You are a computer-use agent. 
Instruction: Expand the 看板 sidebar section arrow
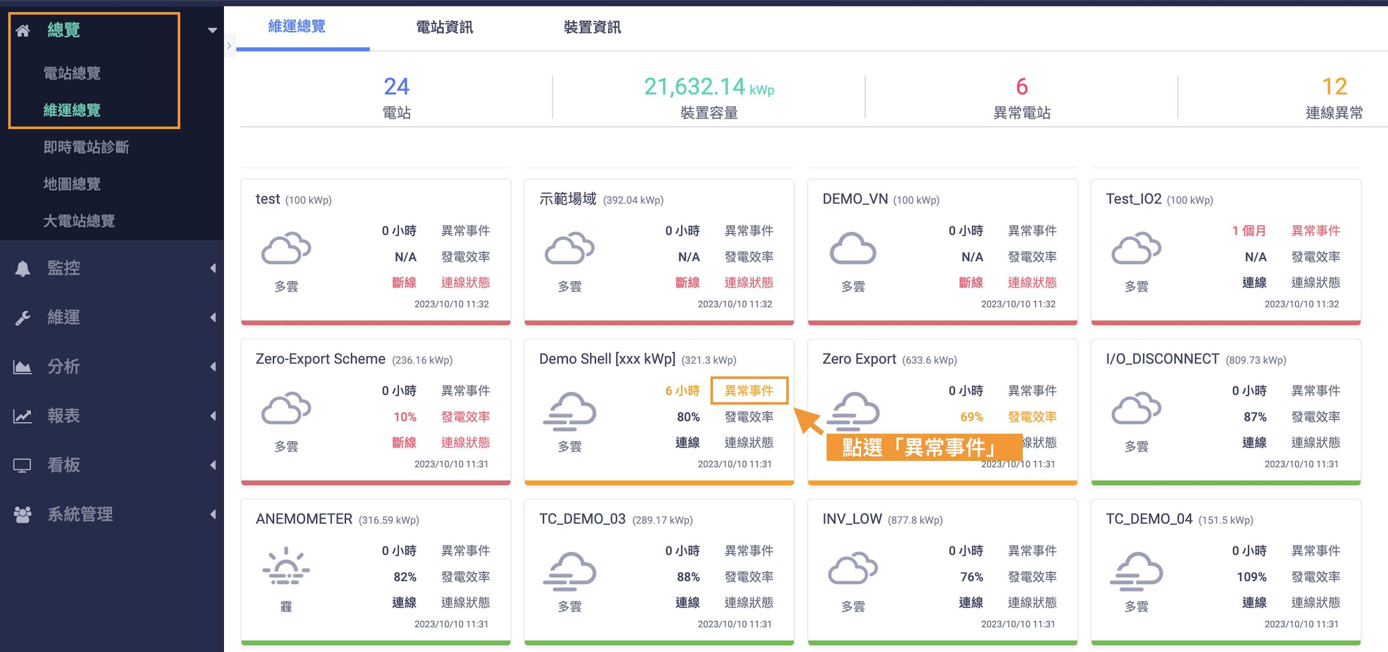pyautogui.click(x=213, y=465)
